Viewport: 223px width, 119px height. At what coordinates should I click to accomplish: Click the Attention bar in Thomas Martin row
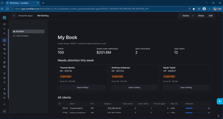point(196,108)
